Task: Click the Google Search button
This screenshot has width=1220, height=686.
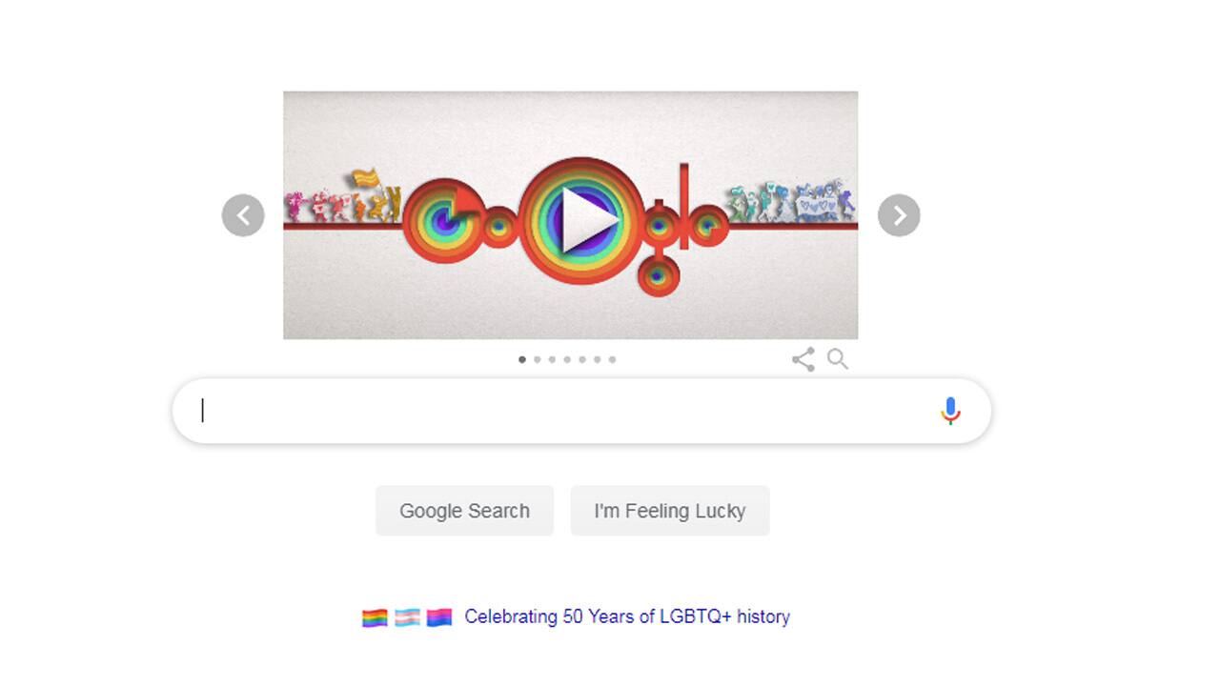Action: point(464,511)
